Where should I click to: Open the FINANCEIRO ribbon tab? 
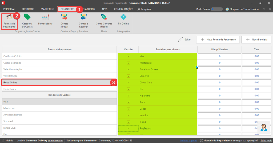pyautogui.click(x=67, y=9)
